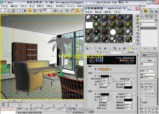159x114 pixels.
Task: Toggle checkered background in material editor
Action: (x=138, y=23)
